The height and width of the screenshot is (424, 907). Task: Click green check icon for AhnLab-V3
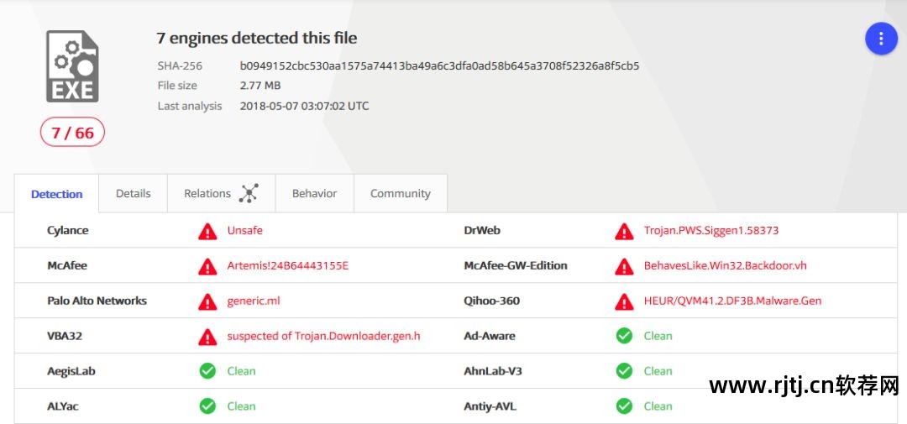624,371
